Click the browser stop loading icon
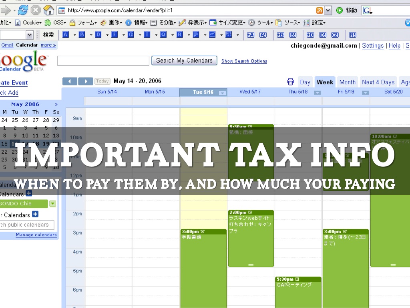The height and width of the screenshot is (308, 410). tap(36, 10)
